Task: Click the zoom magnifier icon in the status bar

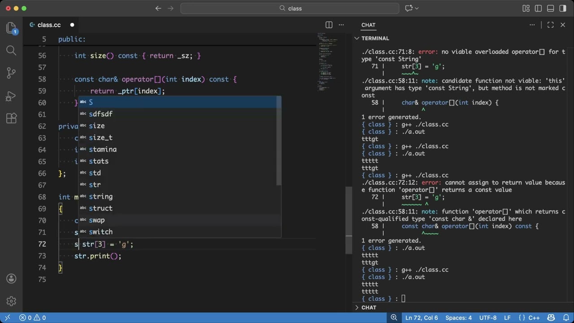Action: [394, 318]
